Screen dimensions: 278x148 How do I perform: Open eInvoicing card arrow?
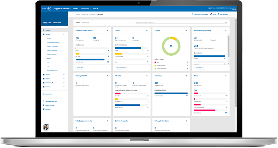click(186, 76)
